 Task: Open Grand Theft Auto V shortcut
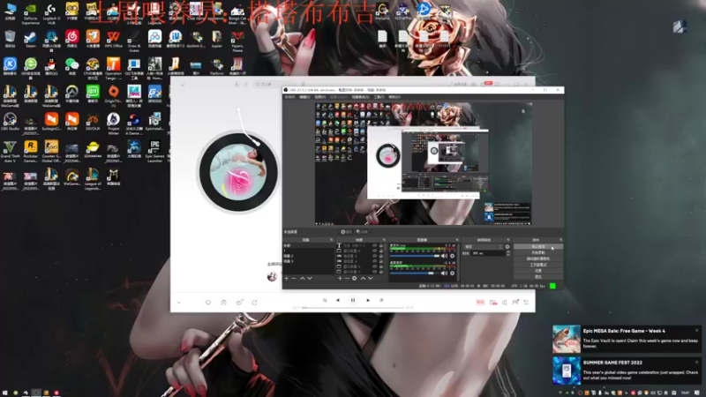pos(10,148)
